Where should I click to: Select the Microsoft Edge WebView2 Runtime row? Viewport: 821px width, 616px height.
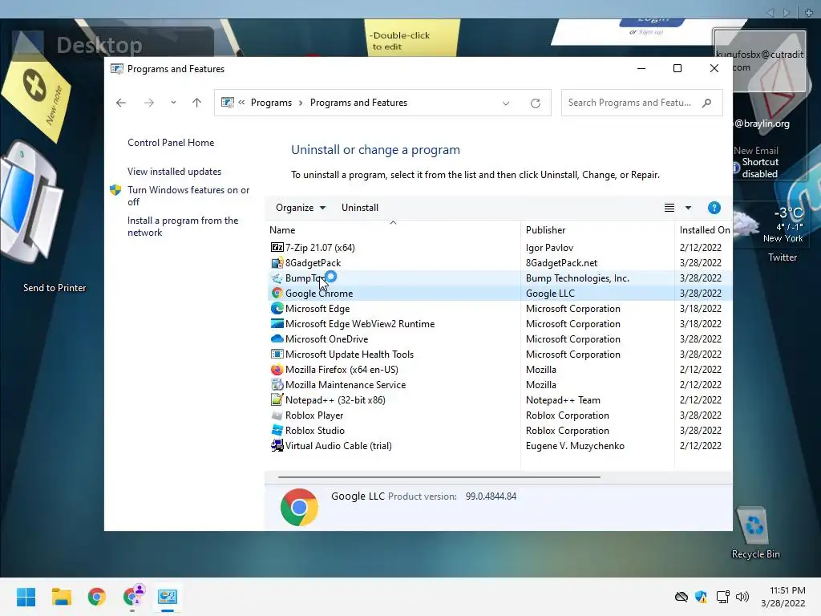pyautogui.click(x=499, y=324)
